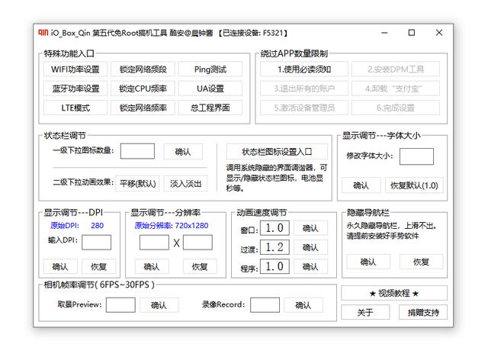Open WIFI功率设置 button

(75, 69)
